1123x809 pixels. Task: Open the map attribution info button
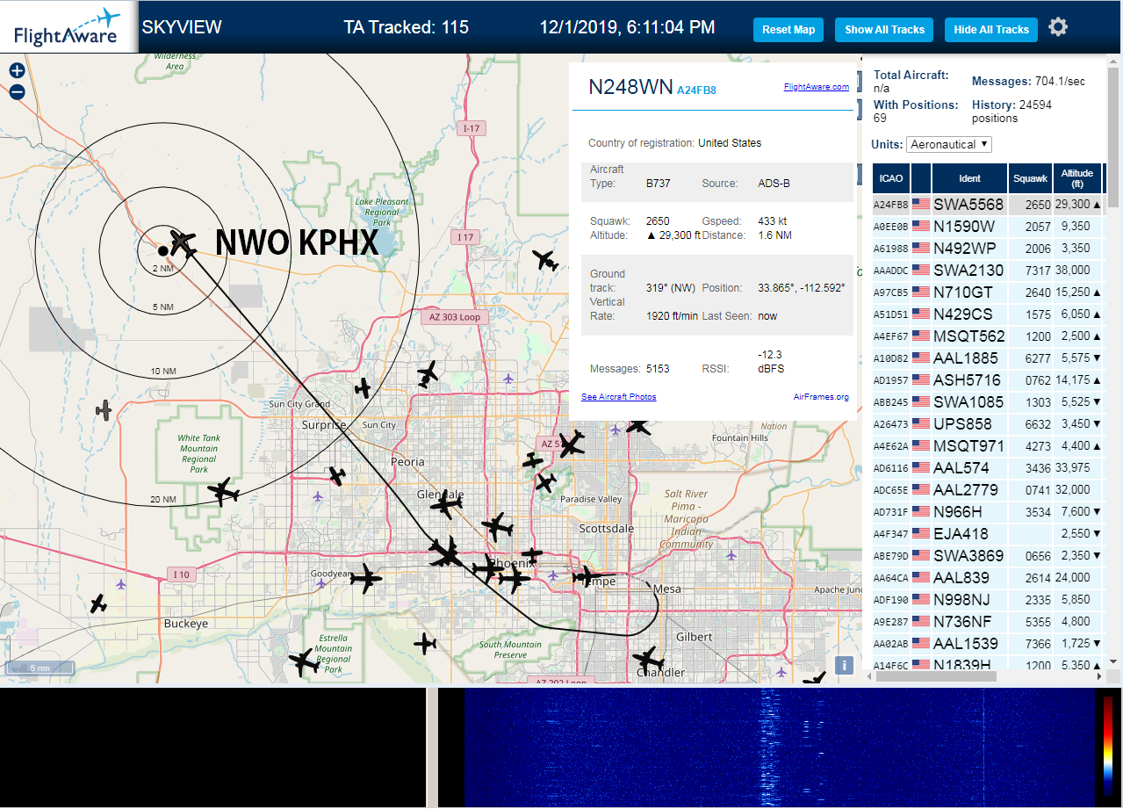tap(845, 665)
